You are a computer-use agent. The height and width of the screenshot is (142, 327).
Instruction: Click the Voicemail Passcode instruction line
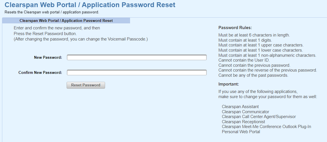coord(81,39)
